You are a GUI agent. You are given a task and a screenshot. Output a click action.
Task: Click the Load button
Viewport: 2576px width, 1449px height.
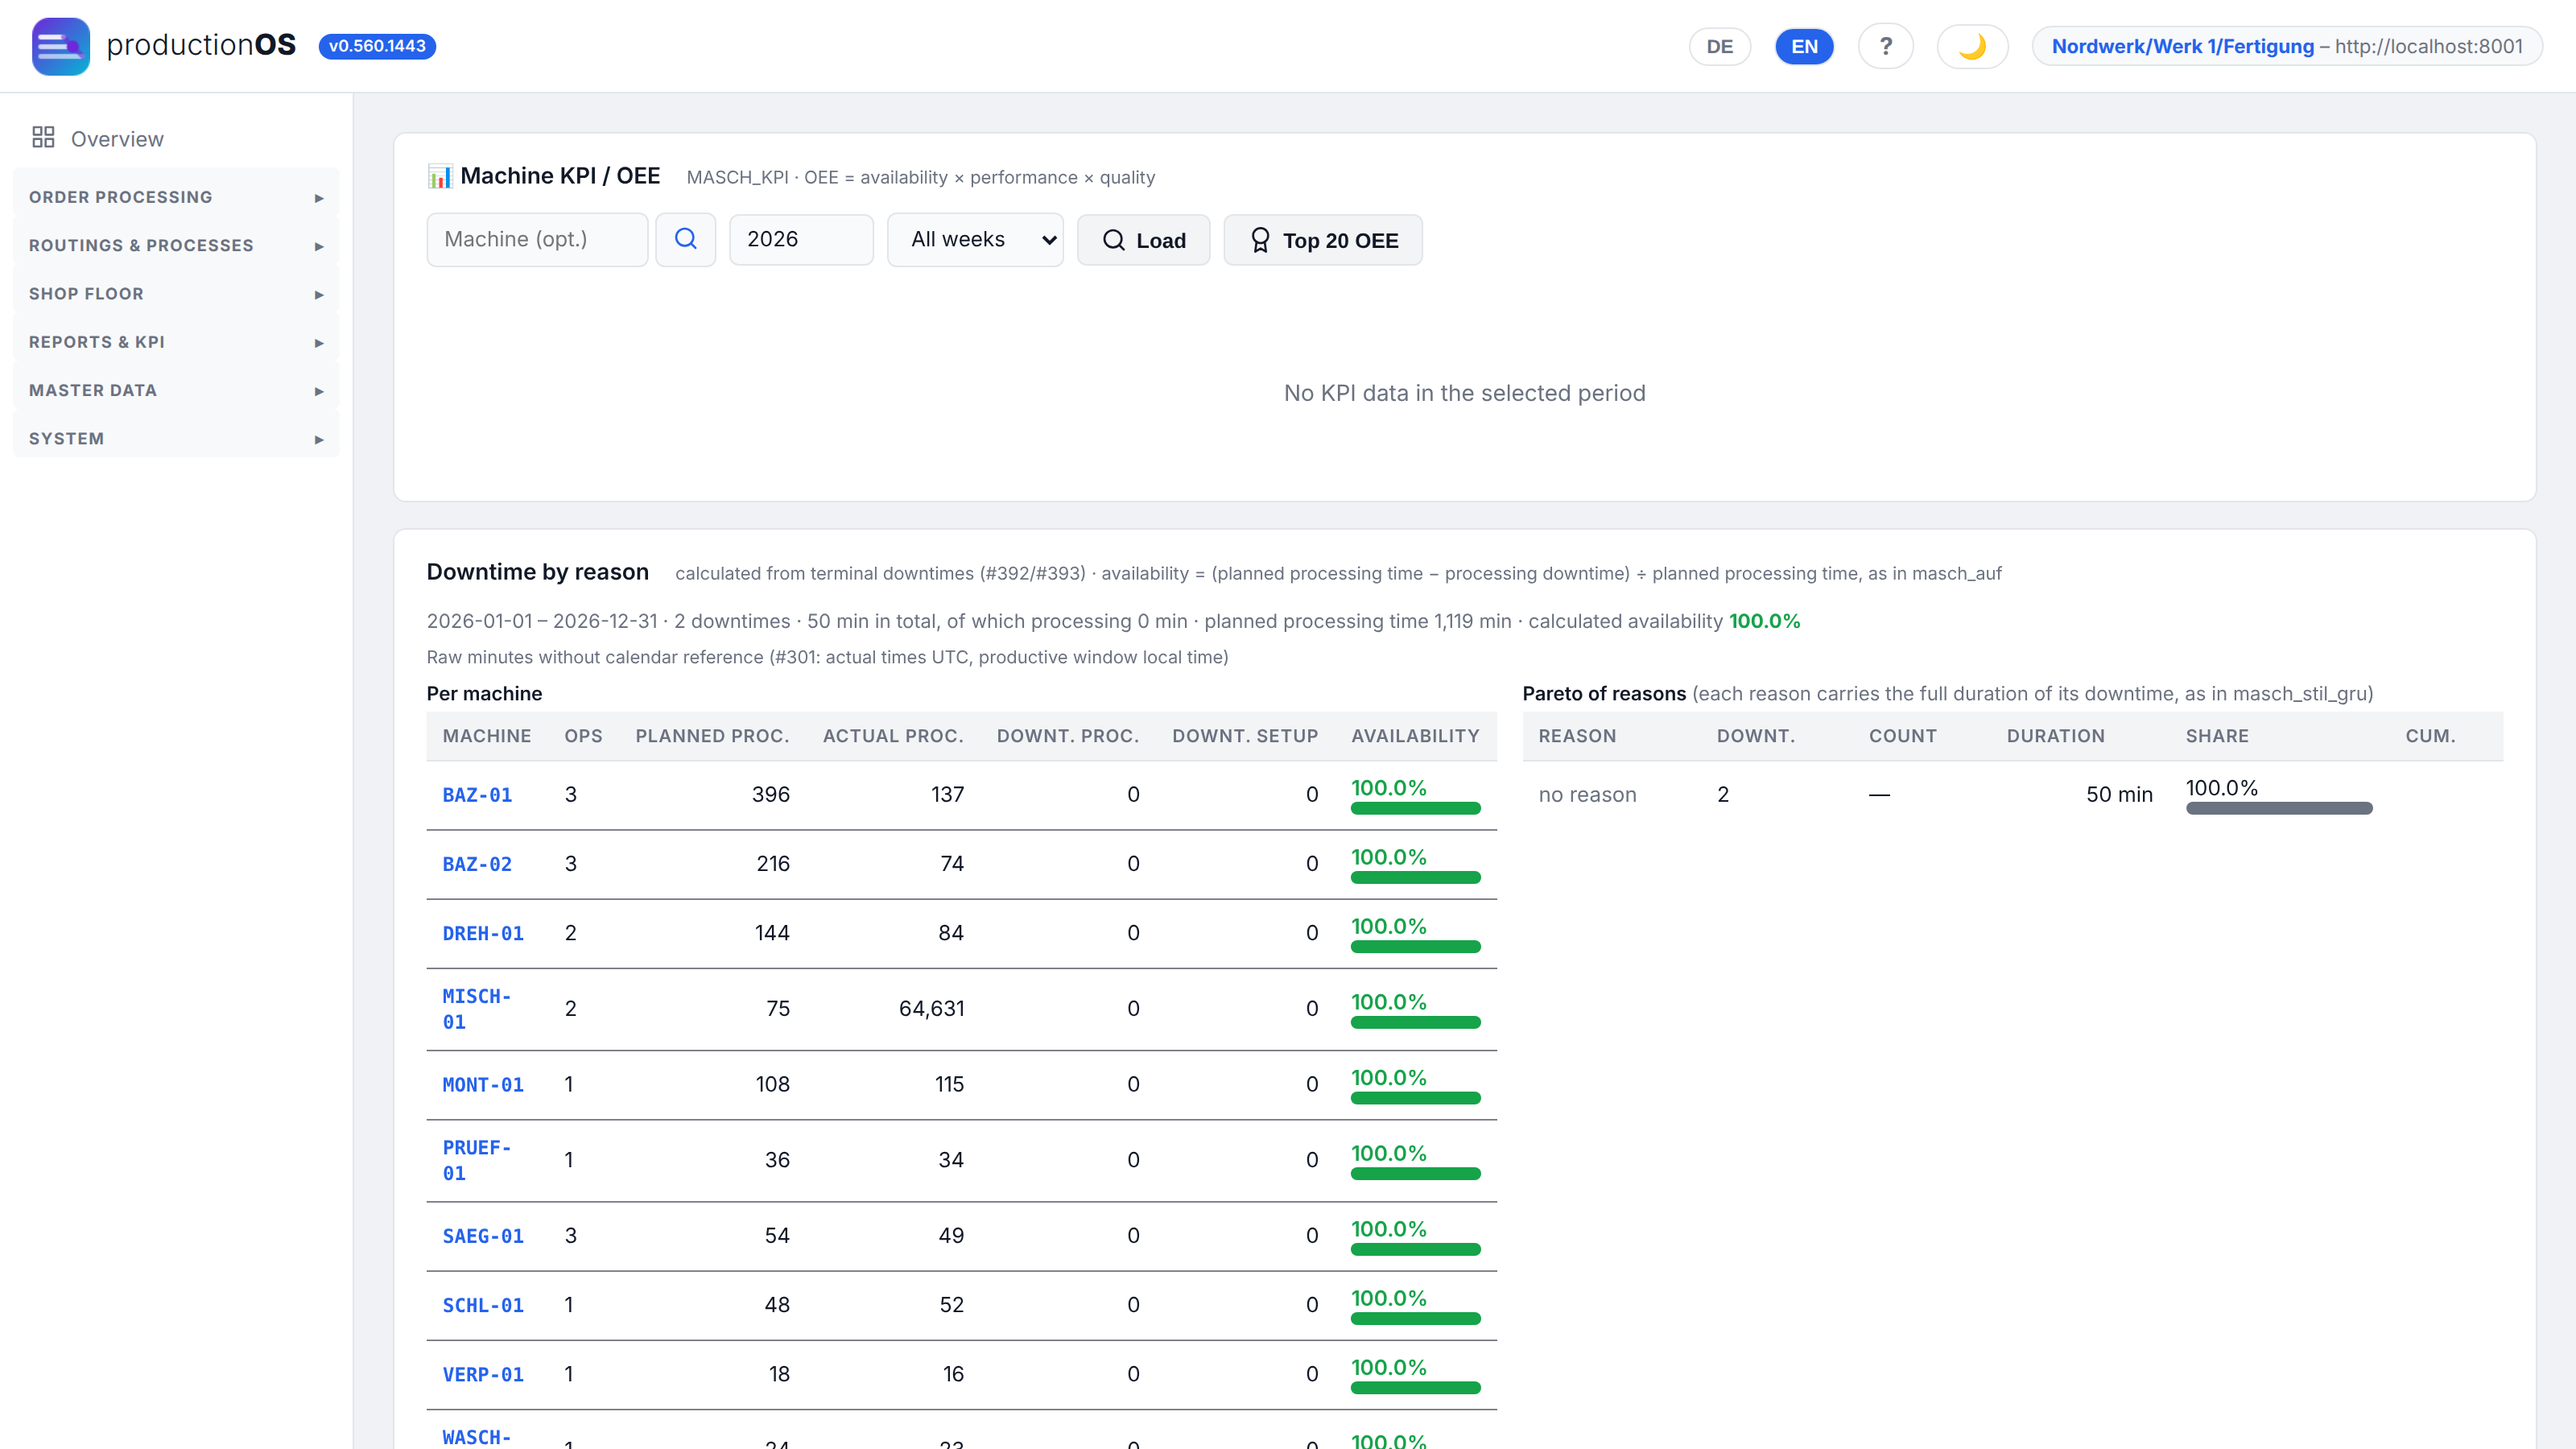(x=1143, y=240)
